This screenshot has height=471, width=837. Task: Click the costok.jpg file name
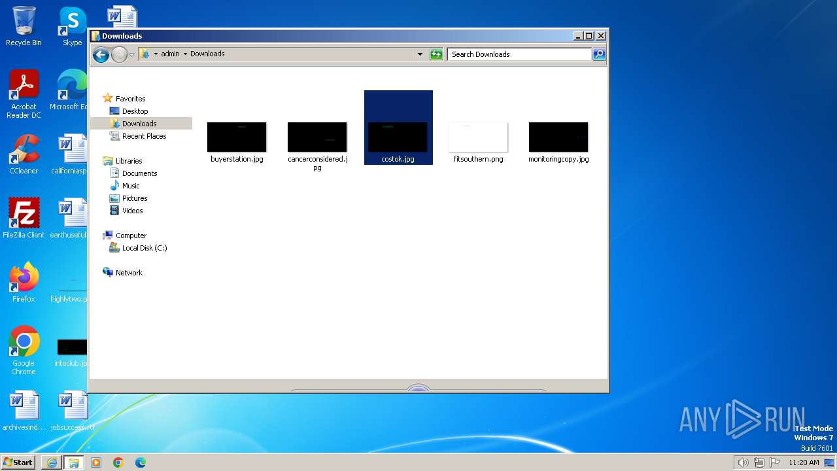coord(398,159)
